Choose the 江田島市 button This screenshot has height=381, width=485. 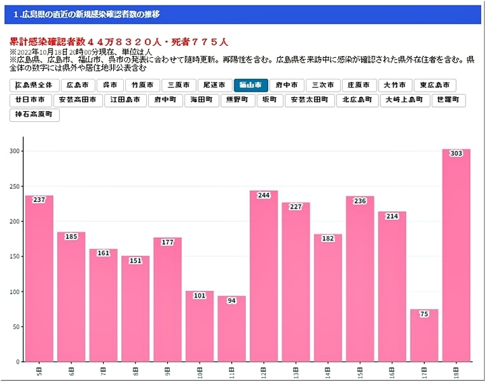(125, 100)
